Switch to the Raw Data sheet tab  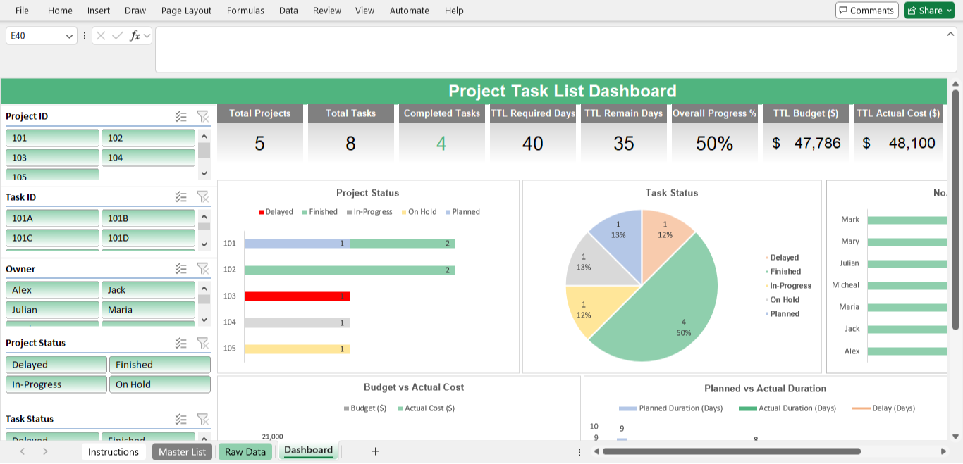[245, 451]
